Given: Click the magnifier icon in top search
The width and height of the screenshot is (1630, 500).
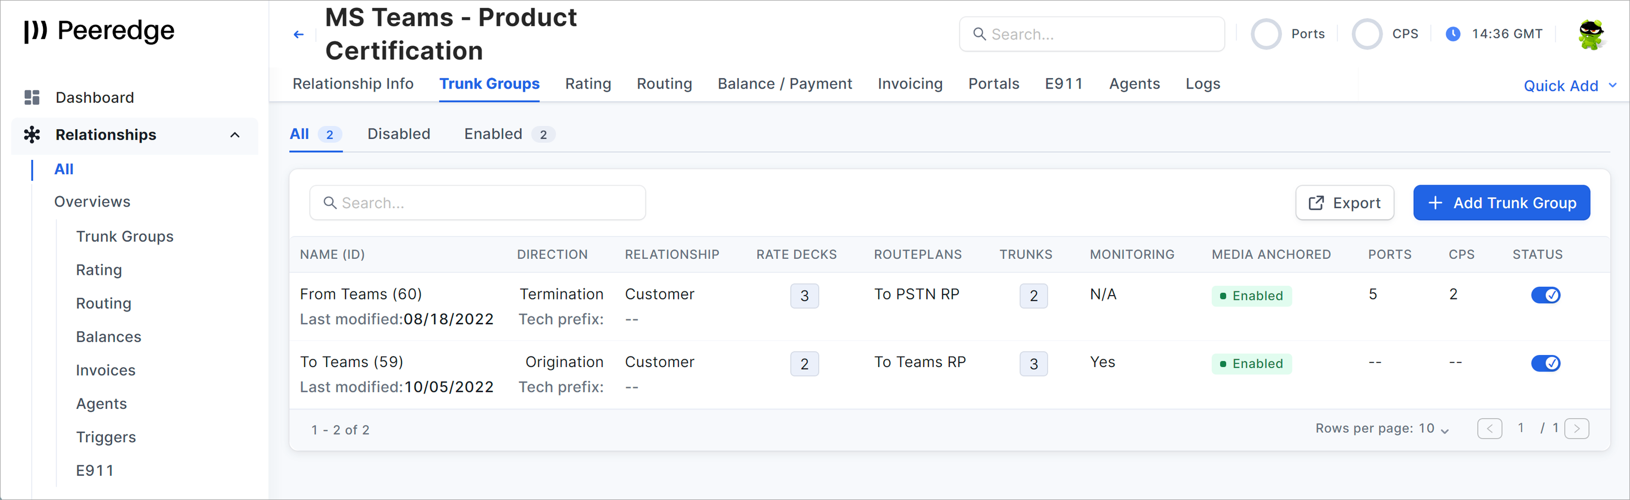Looking at the screenshot, I should (x=979, y=34).
